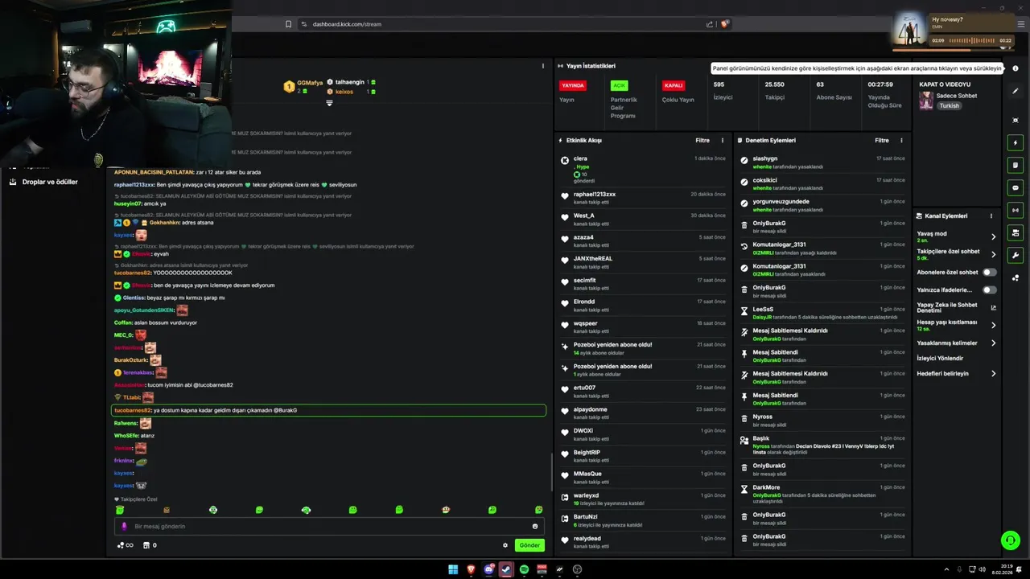Toggle Yalnızca ifadelerle switch
The height and width of the screenshot is (579, 1030).
point(990,289)
